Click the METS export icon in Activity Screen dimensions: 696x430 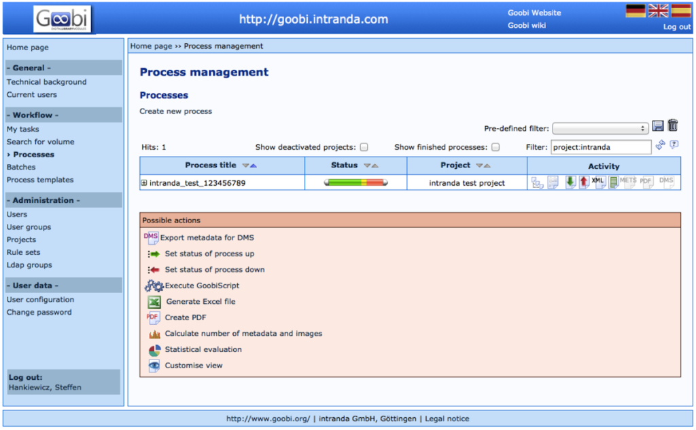(629, 182)
